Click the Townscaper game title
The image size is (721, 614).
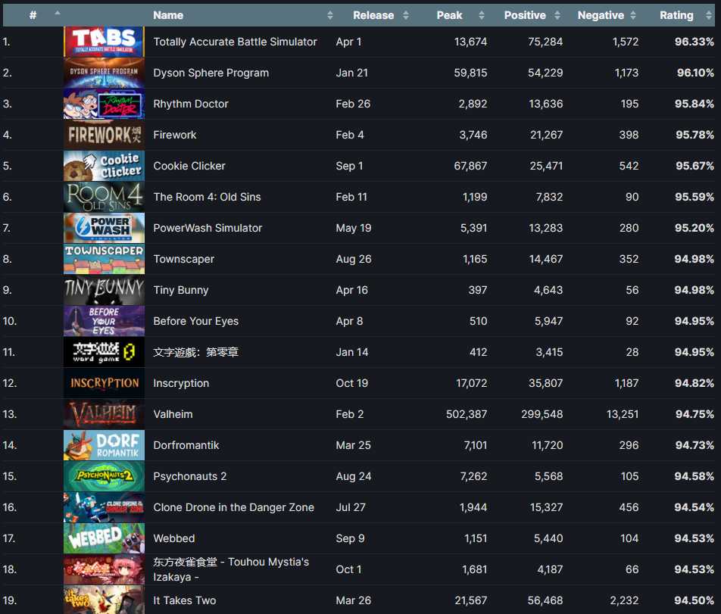[x=184, y=259]
